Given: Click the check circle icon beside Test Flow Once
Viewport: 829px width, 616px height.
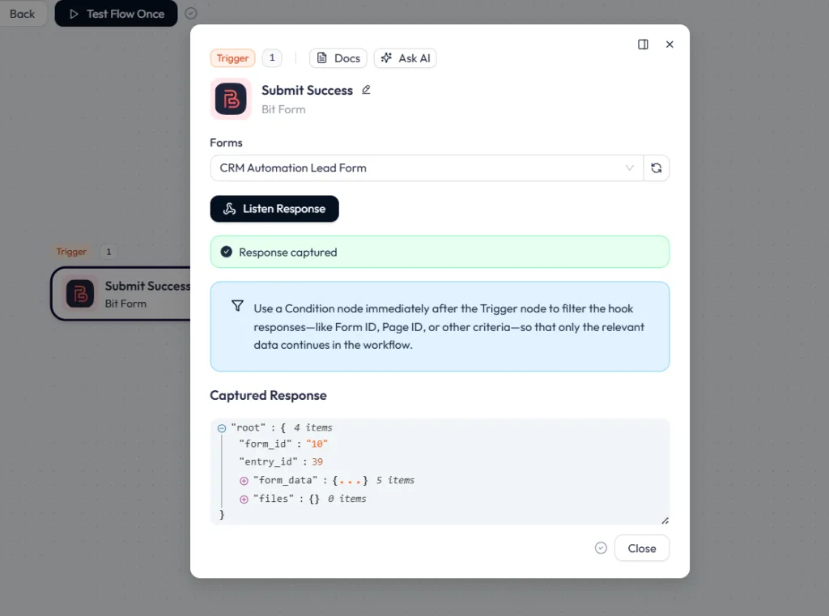Looking at the screenshot, I should pyautogui.click(x=191, y=13).
